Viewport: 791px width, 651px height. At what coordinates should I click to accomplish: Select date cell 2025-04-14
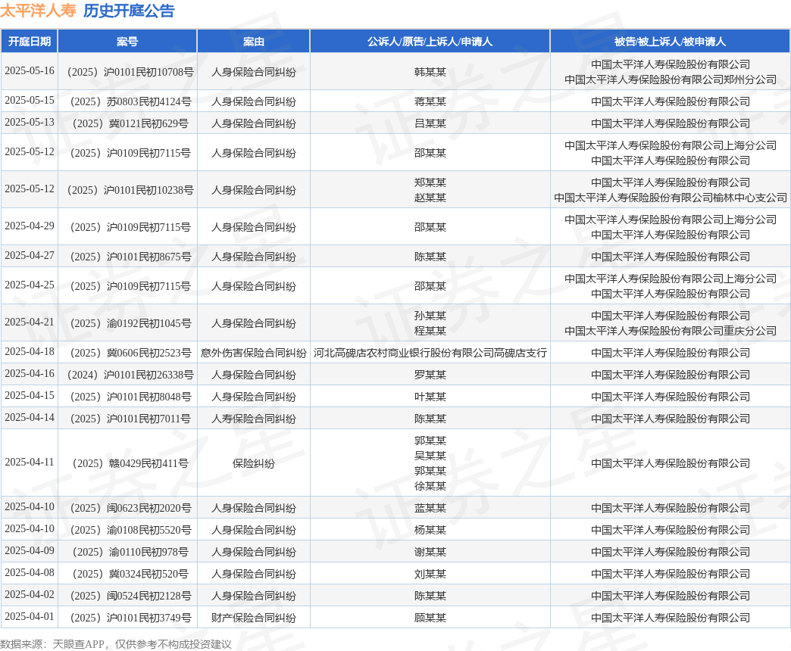point(30,417)
